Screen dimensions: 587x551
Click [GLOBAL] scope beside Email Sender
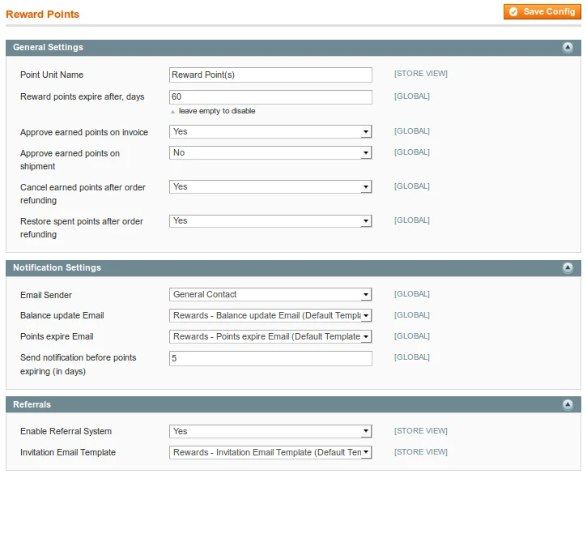click(411, 293)
